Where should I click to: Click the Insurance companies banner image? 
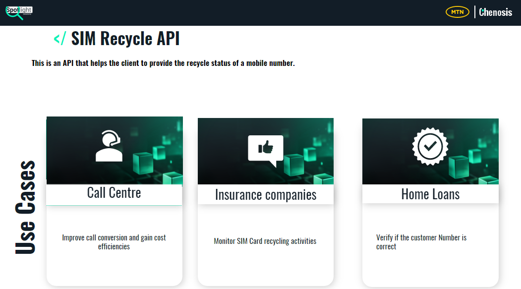click(x=266, y=151)
